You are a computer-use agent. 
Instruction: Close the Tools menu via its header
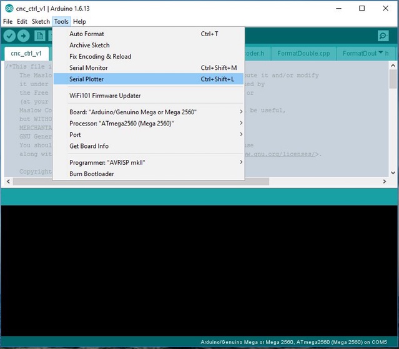coord(61,22)
